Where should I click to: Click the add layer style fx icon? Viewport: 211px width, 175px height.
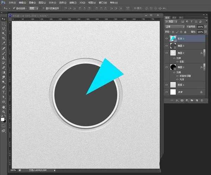(x=177, y=101)
